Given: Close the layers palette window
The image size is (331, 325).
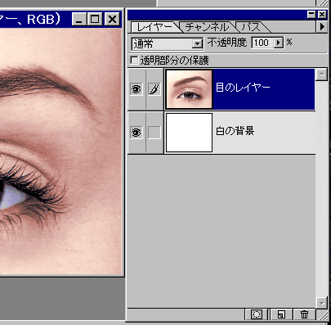Looking at the screenshot, I should 322,14.
